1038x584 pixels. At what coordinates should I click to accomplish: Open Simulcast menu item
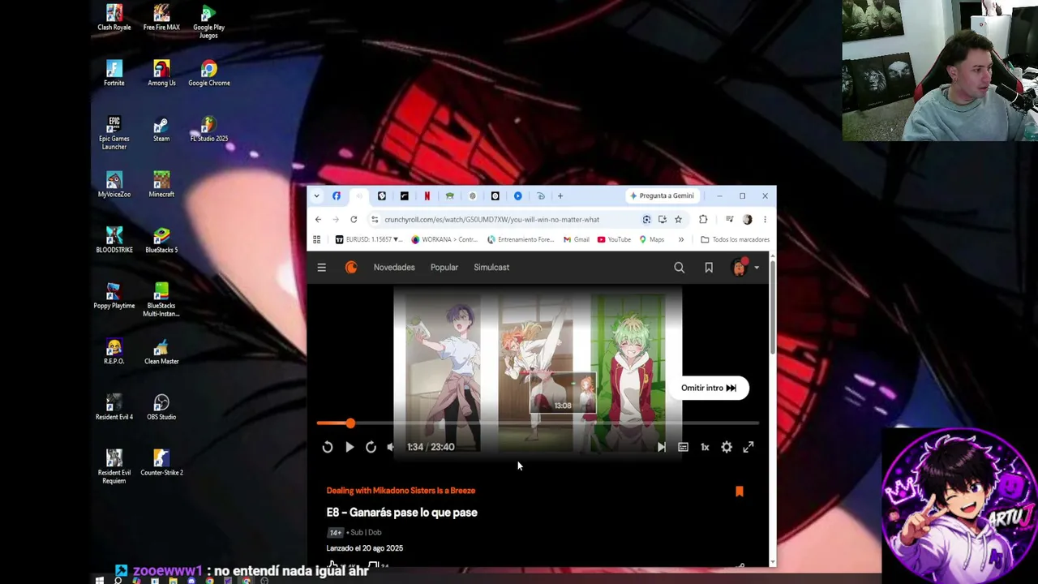pyautogui.click(x=491, y=268)
